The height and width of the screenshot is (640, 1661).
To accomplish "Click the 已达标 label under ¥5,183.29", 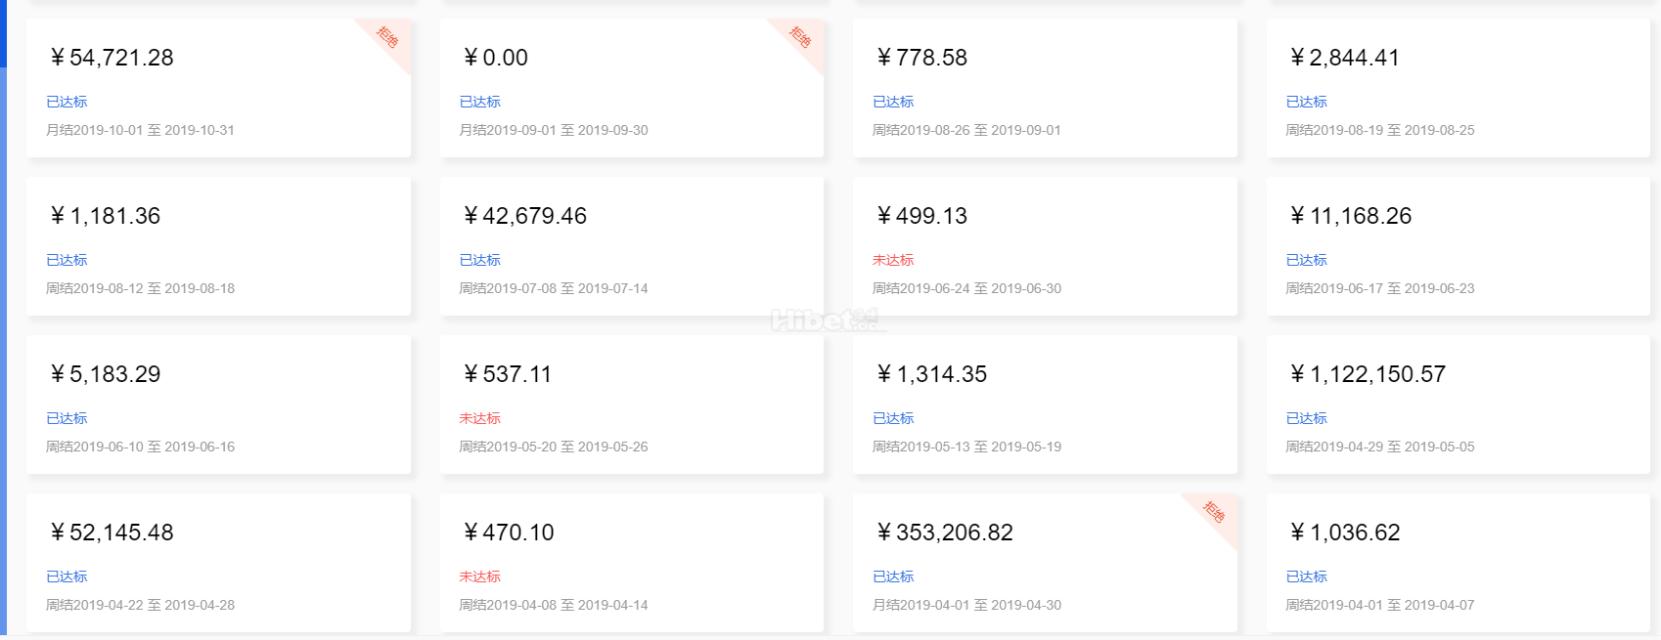I will coord(67,418).
